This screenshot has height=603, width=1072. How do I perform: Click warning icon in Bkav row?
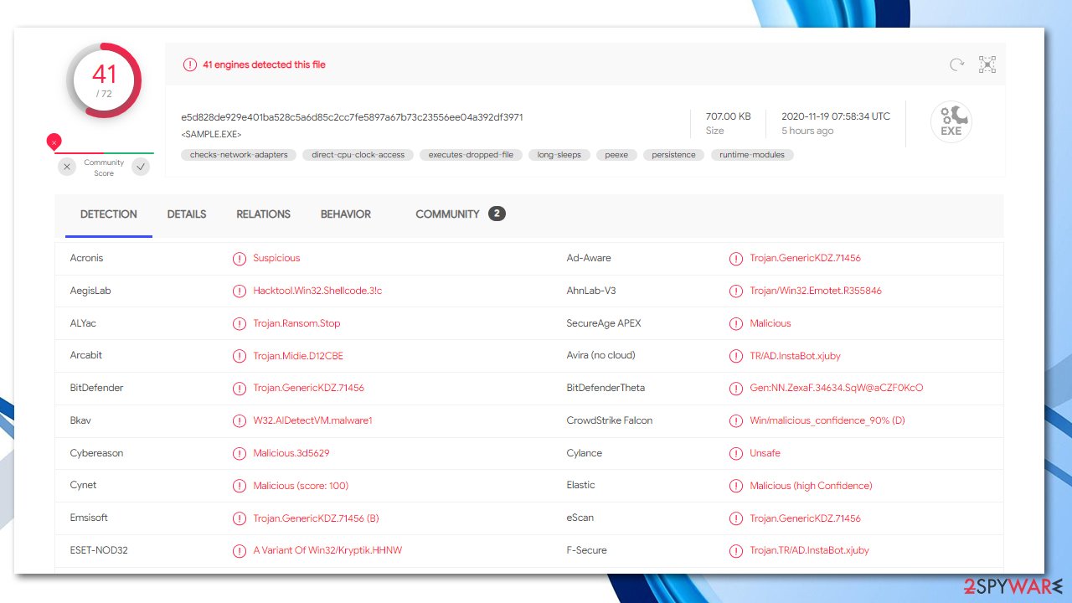point(240,420)
